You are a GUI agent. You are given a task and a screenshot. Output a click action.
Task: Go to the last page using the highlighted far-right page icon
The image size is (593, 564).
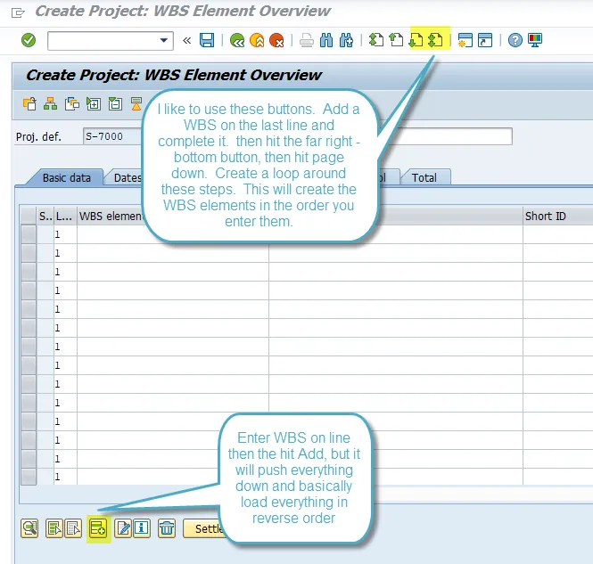click(x=435, y=40)
